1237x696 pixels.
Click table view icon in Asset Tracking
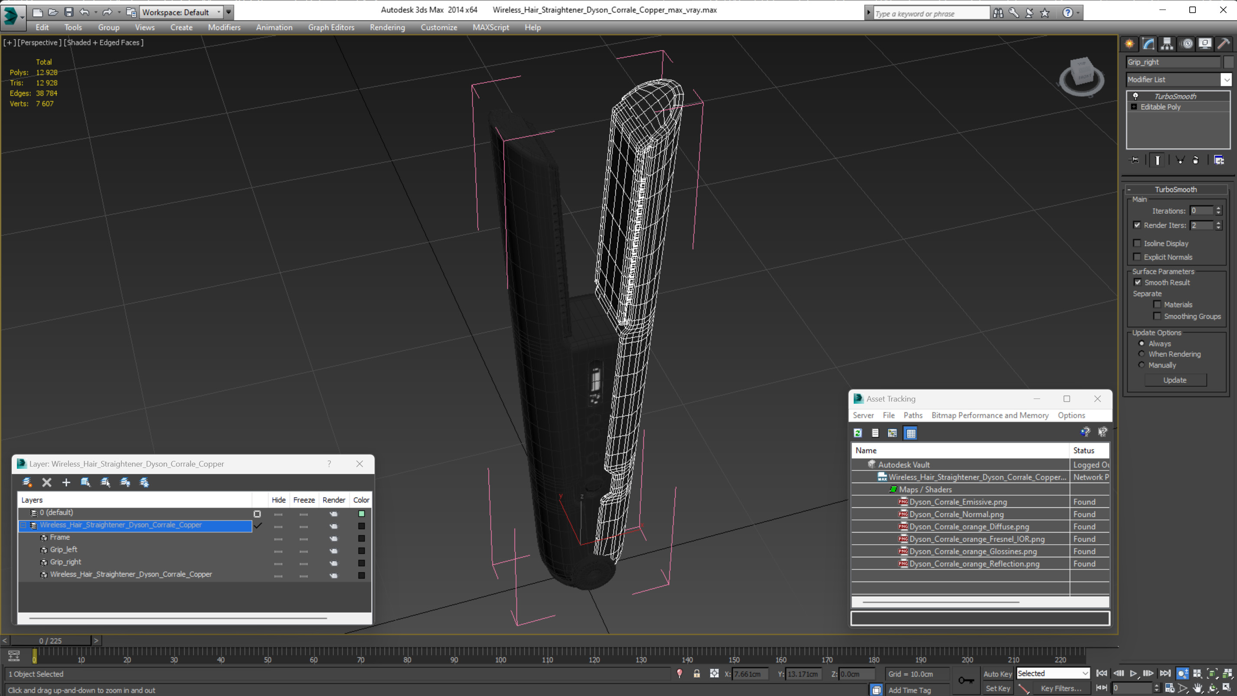point(911,433)
